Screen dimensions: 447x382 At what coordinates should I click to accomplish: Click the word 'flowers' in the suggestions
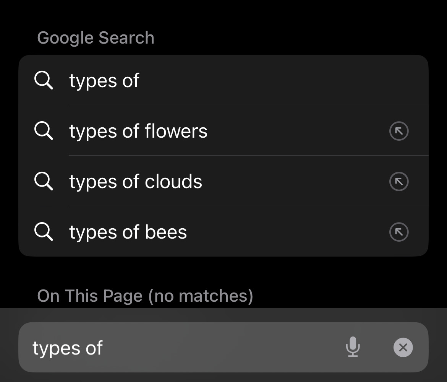[176, 131]
